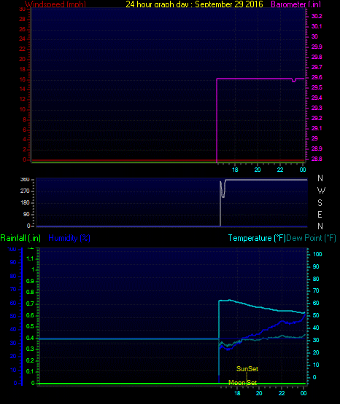Click the Humidity (%) legend label
Image resolution: width=340 pixels, height=404 pixels.
tap(69, 238)
